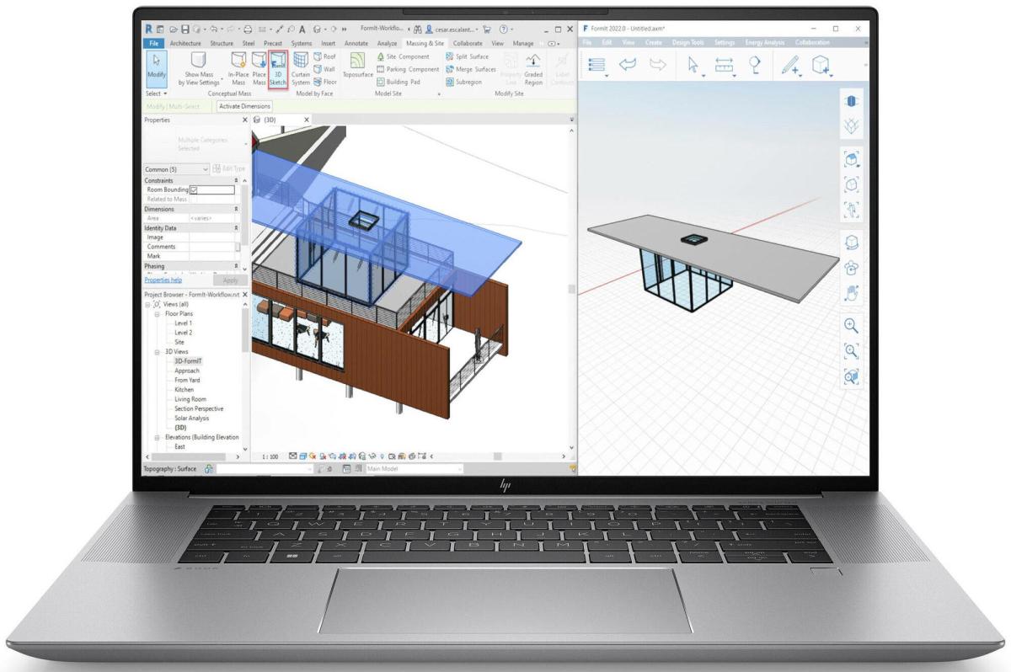Add a Building Pad

click(x=398, y=82)
